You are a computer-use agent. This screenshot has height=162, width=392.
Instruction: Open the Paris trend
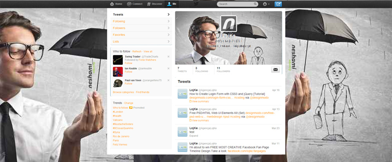(116, 141)
